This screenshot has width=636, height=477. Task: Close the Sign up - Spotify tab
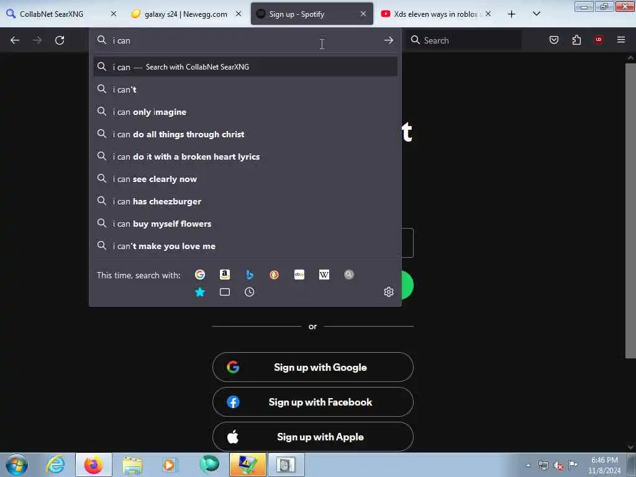363,14
